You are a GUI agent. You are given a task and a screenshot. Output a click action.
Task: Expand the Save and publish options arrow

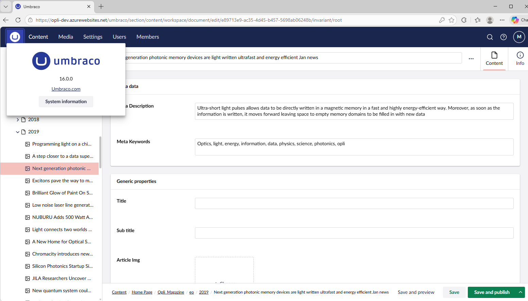[520, 292]
